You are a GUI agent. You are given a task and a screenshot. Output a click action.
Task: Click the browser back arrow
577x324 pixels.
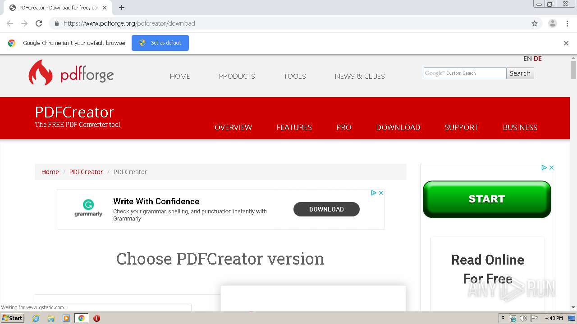[x=10, y=23]
